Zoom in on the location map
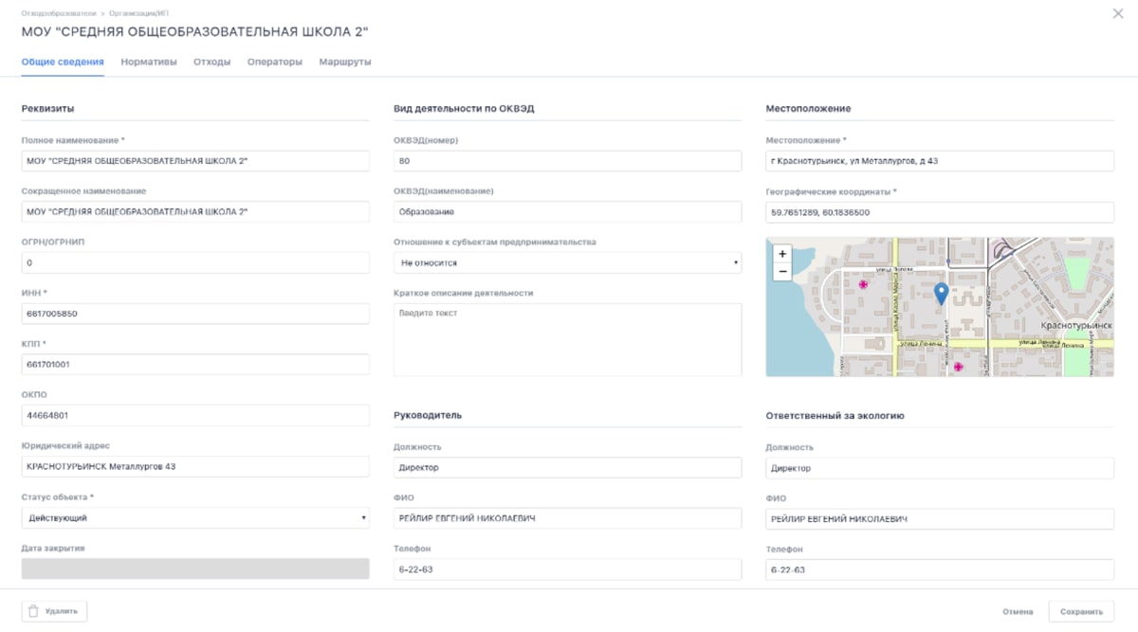Screen dimensions: 1138x632 (782, 254)
